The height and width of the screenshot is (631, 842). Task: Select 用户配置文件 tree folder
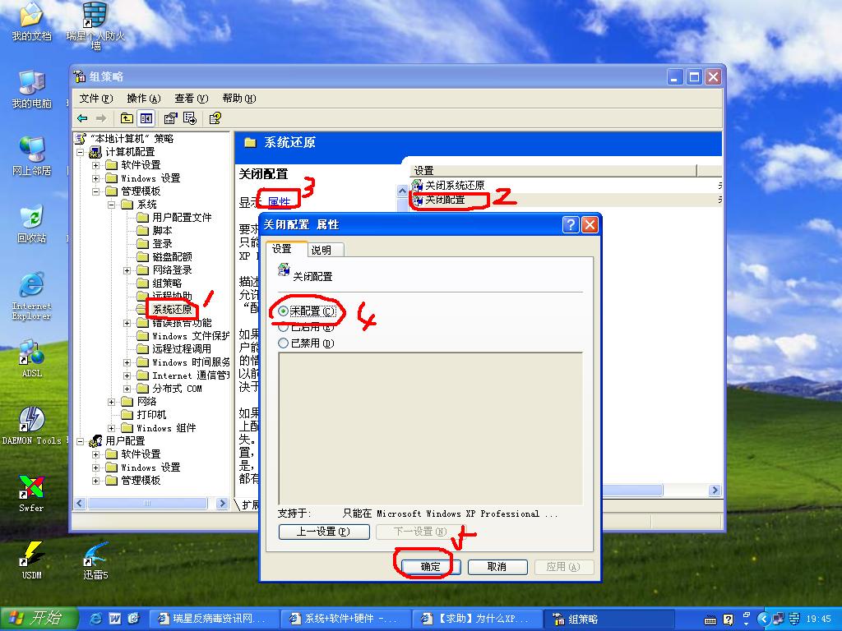click(182, 217)
